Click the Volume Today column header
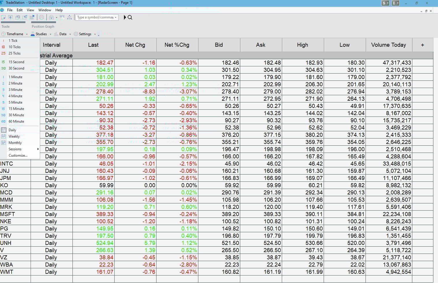438x283 pixels. coord(389,45)
